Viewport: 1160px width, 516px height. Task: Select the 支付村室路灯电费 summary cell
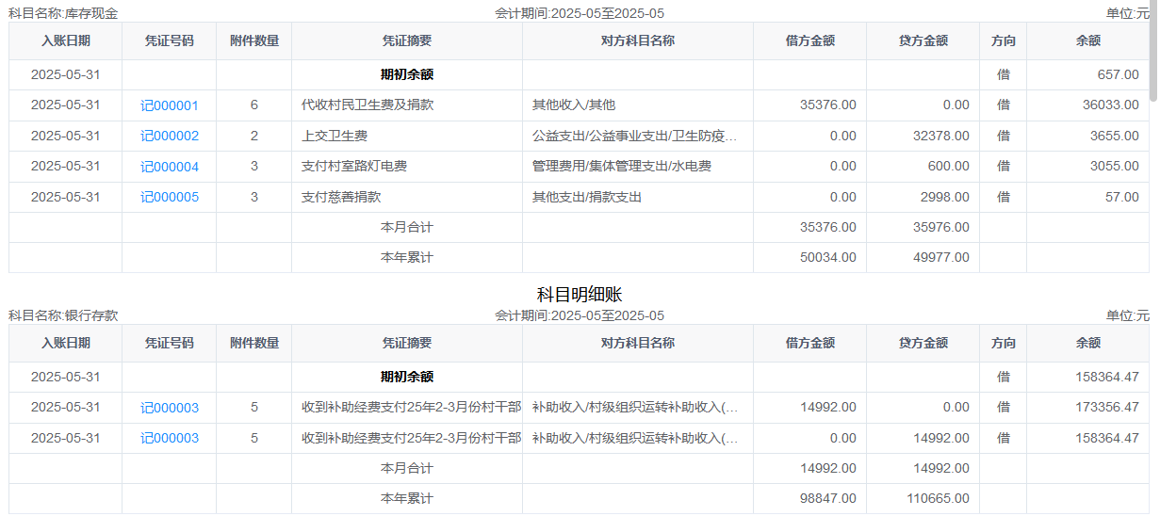click(353, 167)
